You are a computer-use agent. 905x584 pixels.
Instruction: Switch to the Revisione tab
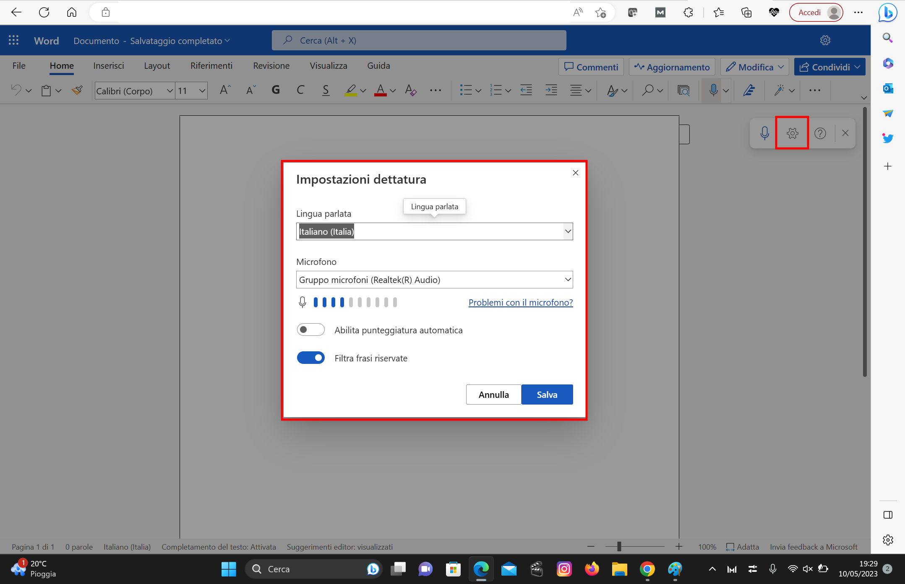tap(271, 65)
